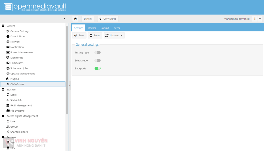This screenshot has width=264, height=151.
Task: Click the three-dot options menu icon
Action: tap(255, 19)
